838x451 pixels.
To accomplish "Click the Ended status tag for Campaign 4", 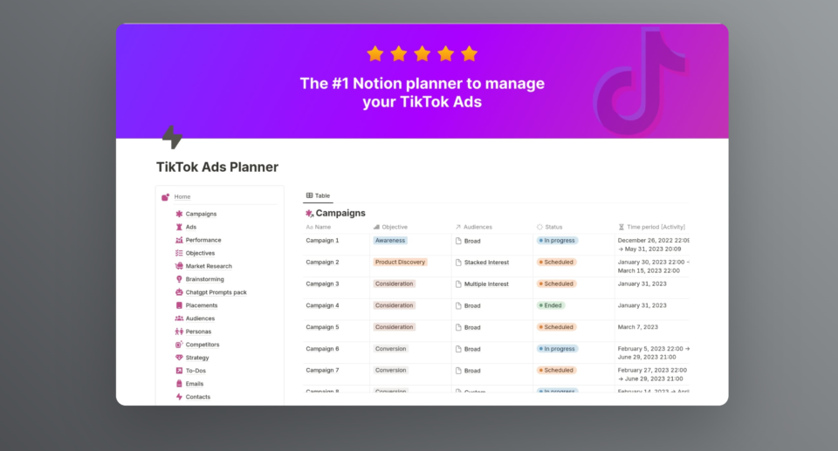I will 551,305.
